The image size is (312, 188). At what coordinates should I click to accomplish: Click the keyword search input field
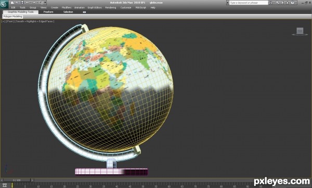[249, 3]
